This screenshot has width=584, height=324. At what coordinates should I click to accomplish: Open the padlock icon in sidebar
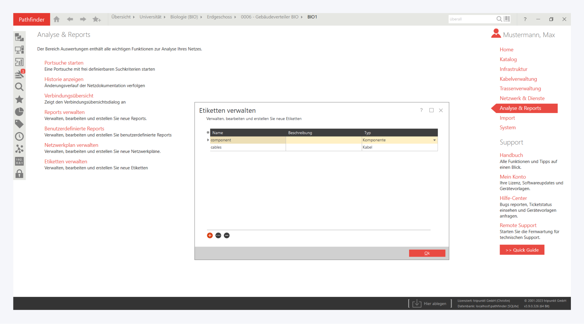(19, 174)
